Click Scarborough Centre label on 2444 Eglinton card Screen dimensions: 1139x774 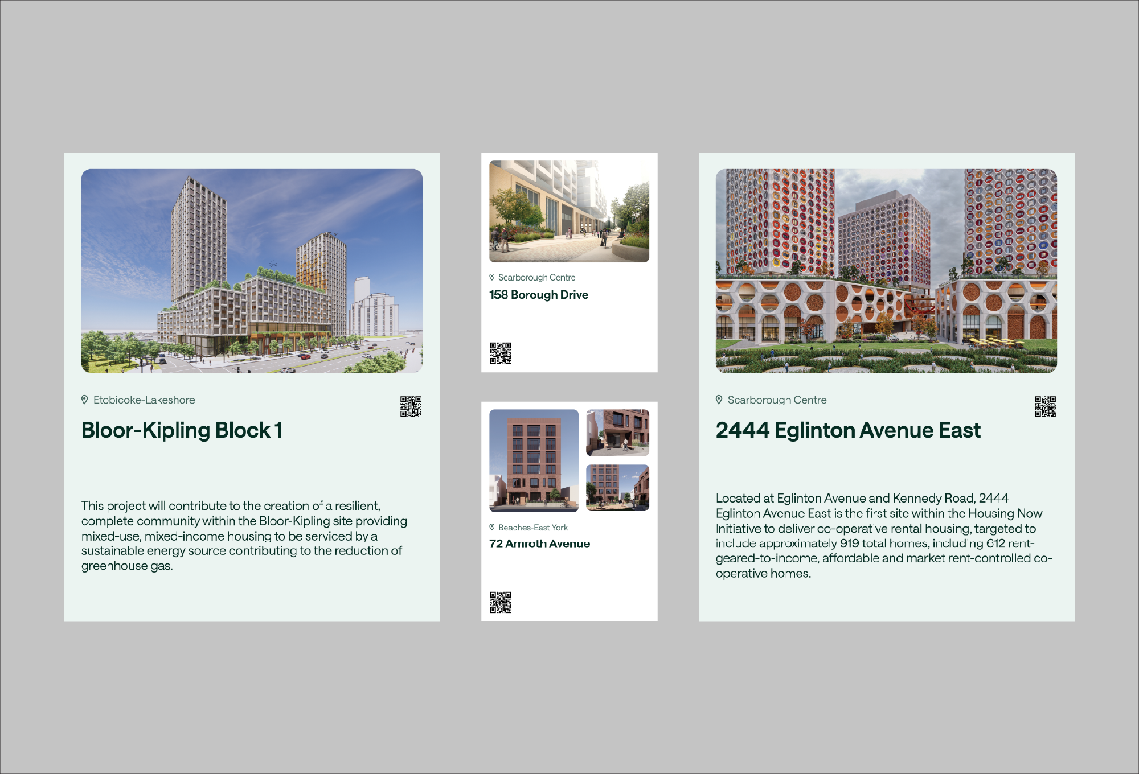[777, 400]
